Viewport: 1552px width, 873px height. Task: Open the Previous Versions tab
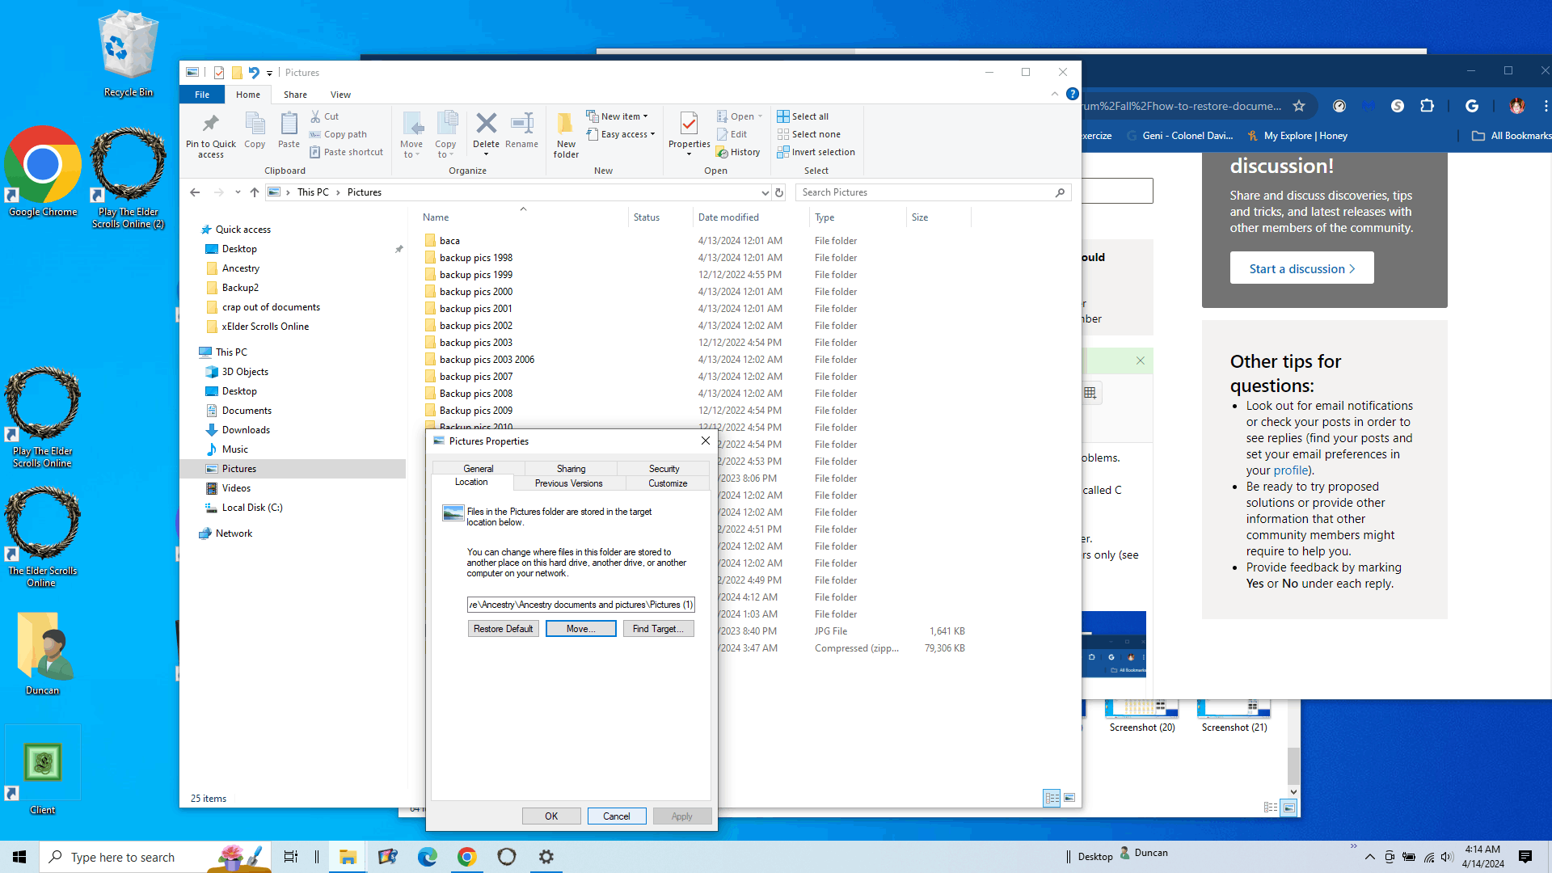(x=568, y=483)
